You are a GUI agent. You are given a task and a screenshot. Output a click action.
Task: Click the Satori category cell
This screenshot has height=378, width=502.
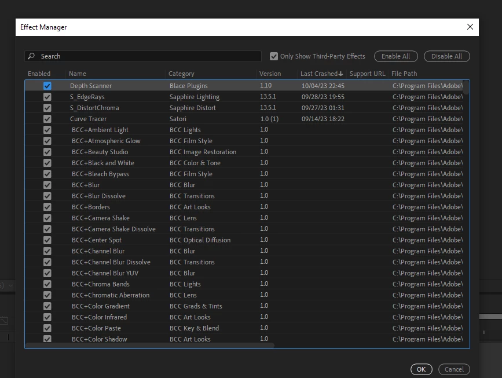coord(178,119)
